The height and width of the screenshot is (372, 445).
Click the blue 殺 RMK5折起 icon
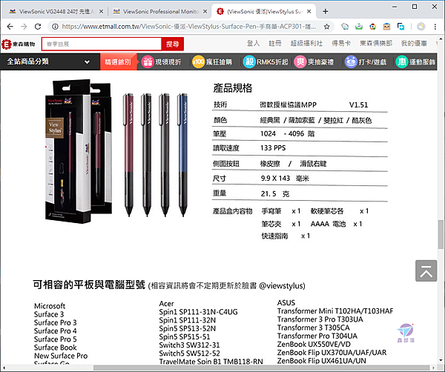249,62
